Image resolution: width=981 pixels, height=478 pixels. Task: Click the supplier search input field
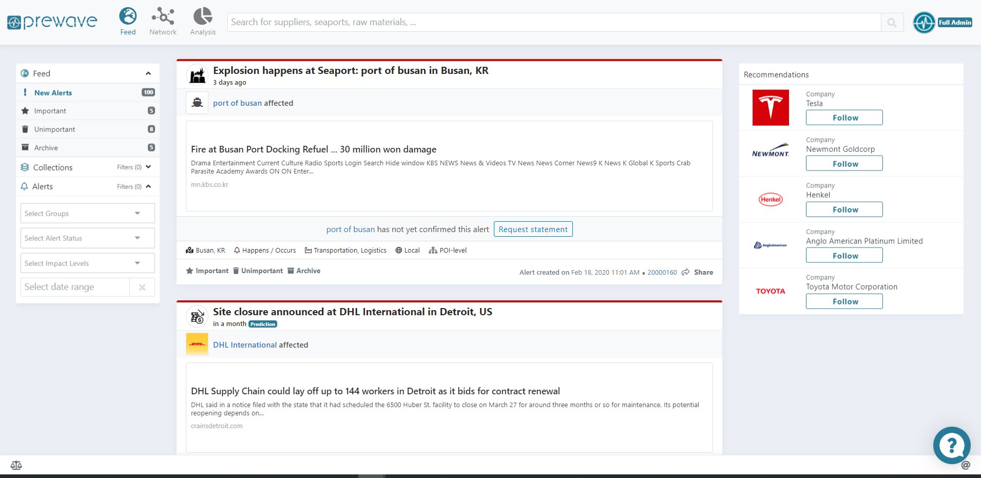553,23
